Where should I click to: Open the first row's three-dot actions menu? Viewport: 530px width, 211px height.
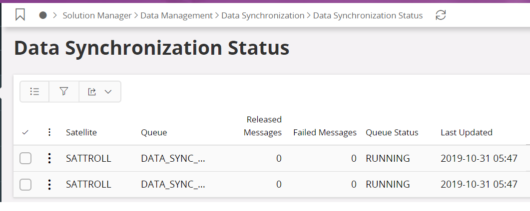(x=49, y=158)
